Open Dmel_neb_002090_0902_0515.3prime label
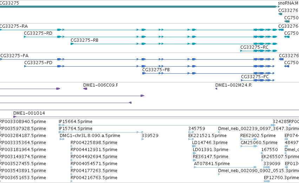 click(x=259, y=171)
